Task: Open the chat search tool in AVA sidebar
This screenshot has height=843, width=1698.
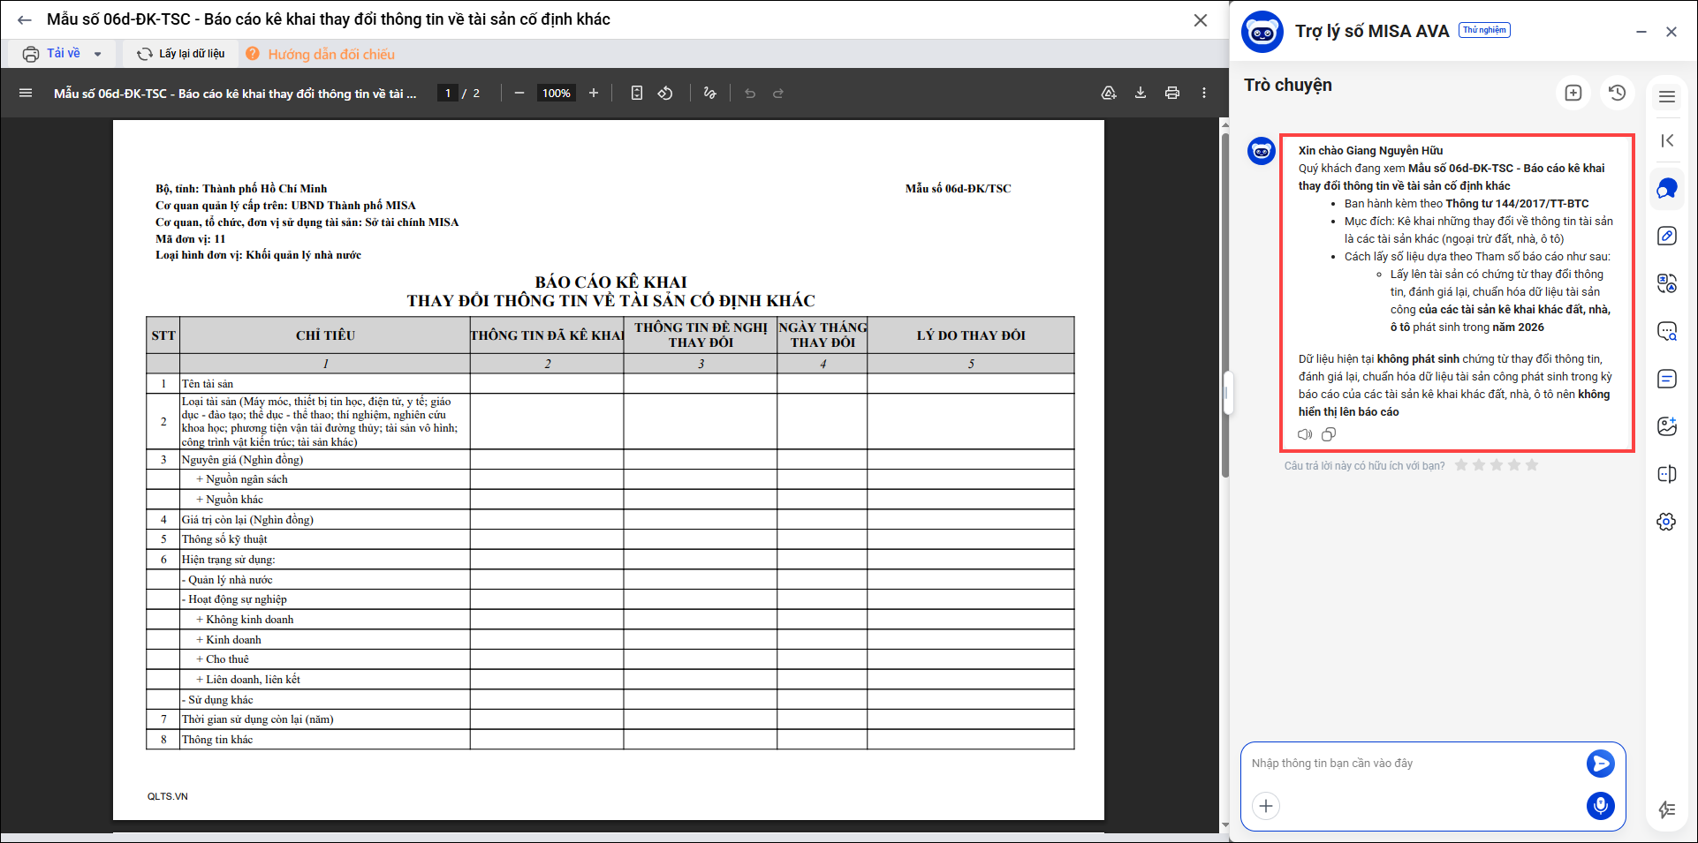Action: coord(1667,331)
